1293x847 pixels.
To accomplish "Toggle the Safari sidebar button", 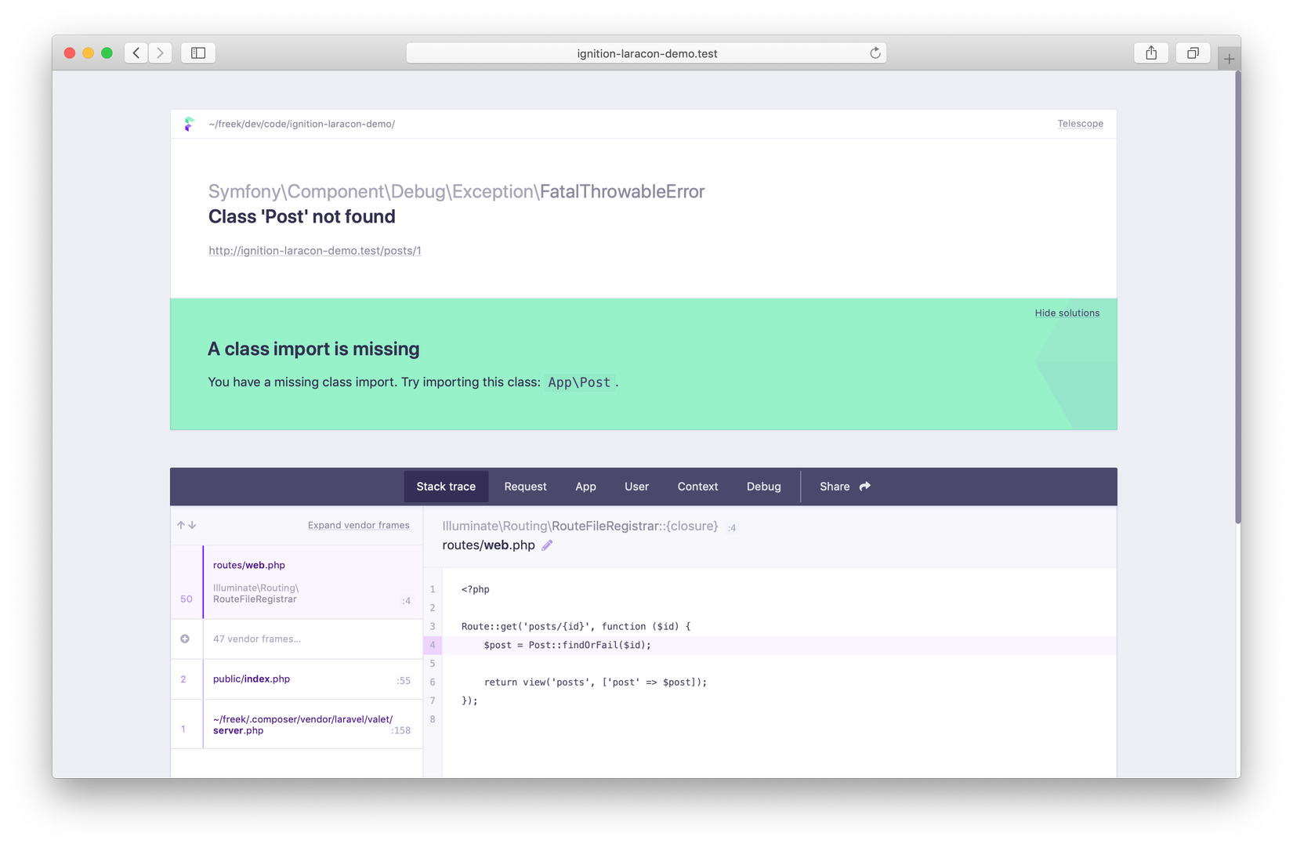I will [198, 52].
